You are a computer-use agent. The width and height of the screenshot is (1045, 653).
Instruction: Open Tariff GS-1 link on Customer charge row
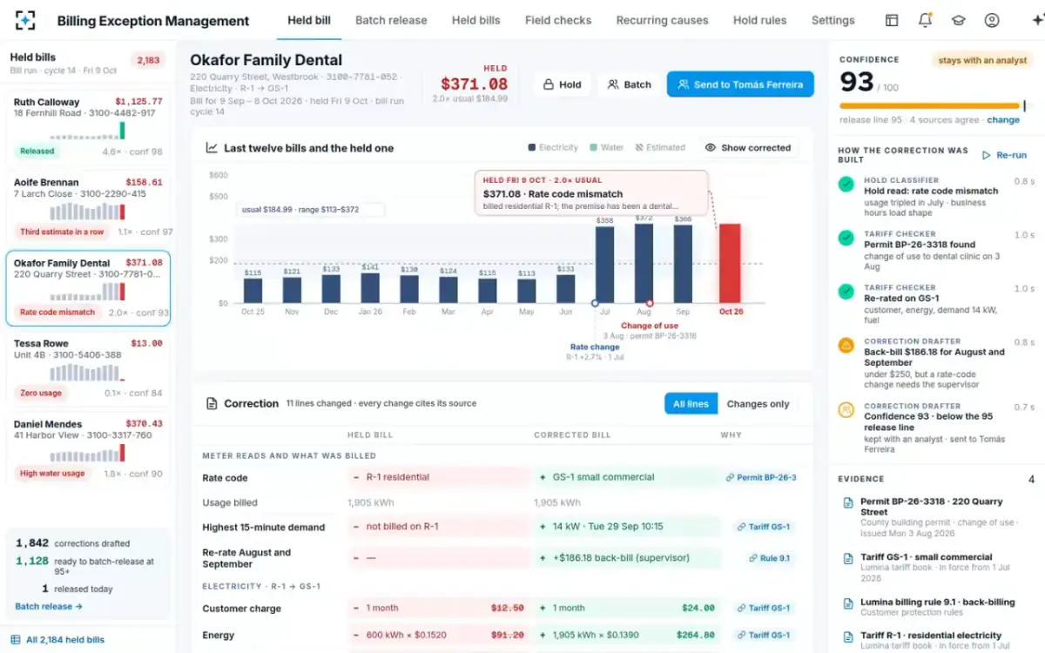coord(764,609)
